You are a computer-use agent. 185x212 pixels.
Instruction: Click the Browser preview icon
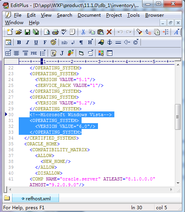[8, 42]
